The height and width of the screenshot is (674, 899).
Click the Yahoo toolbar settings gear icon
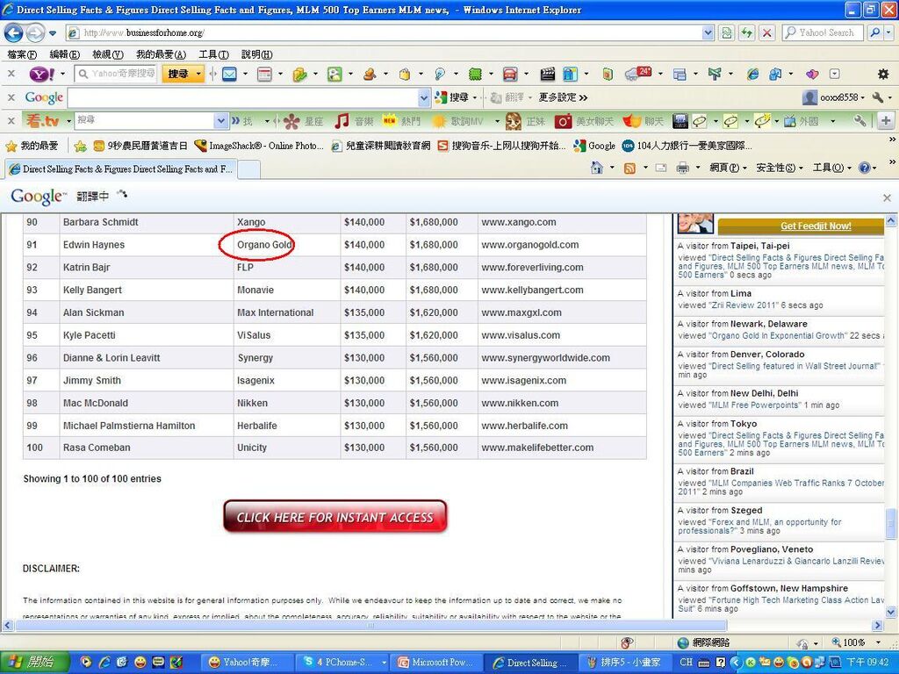(883, 74)
